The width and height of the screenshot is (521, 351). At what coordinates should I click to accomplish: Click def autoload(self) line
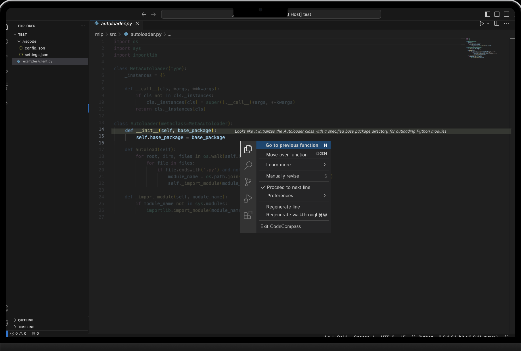click(150, 150)
